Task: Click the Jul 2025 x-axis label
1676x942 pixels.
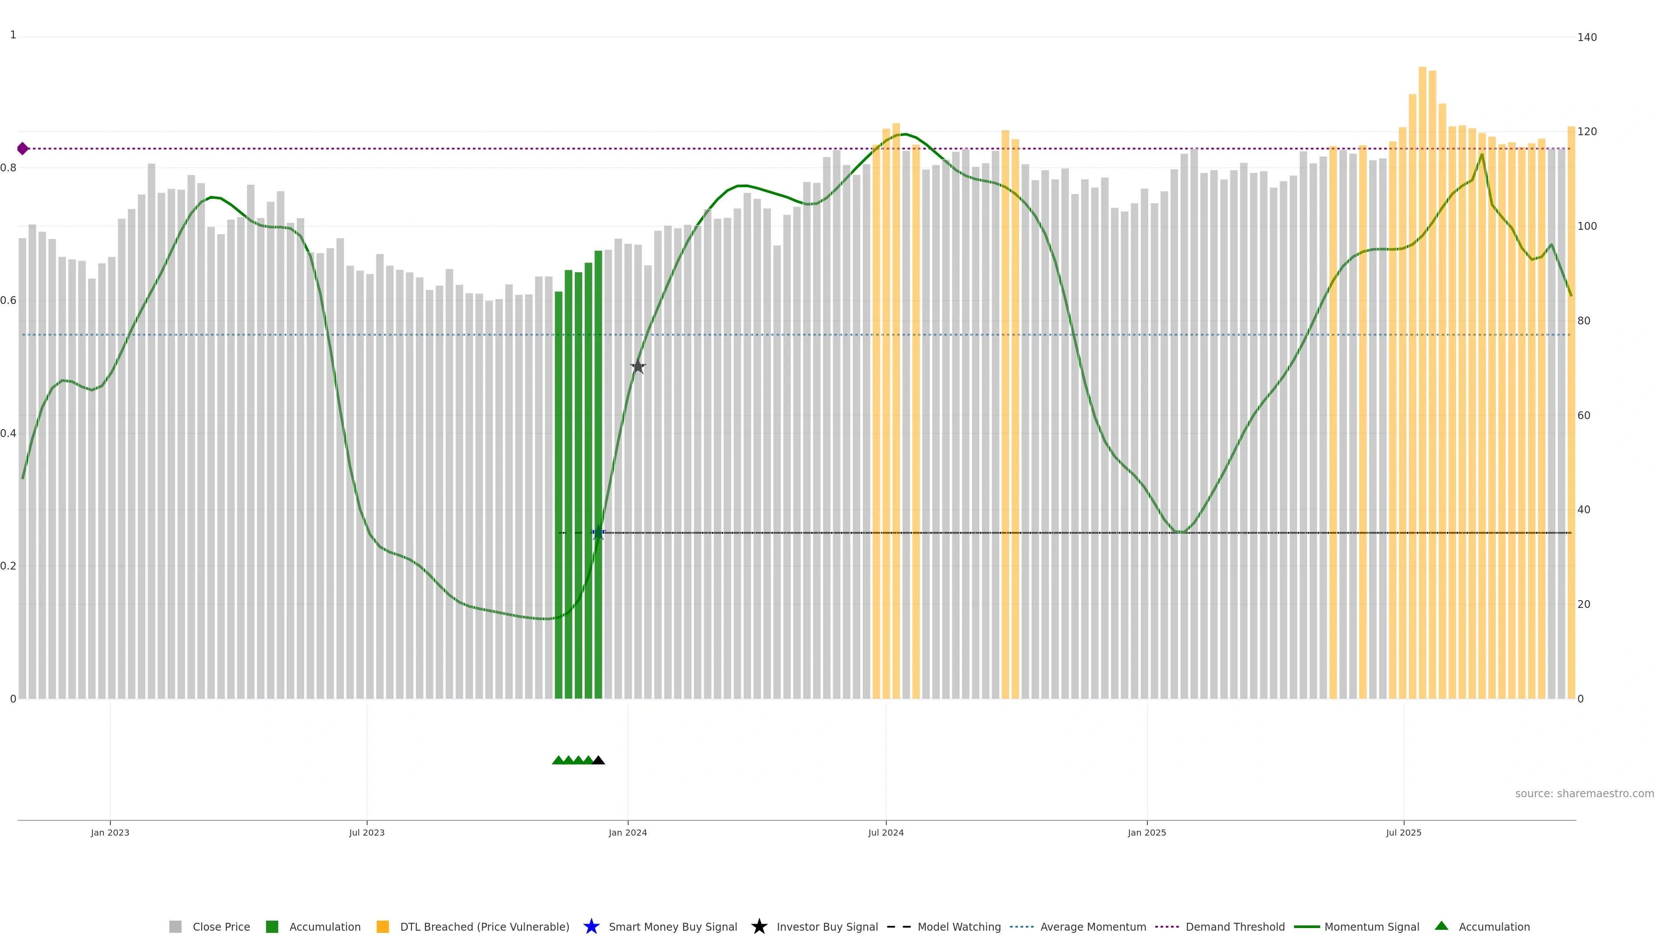Action: pyautogui.click(x=1403, y=833)
